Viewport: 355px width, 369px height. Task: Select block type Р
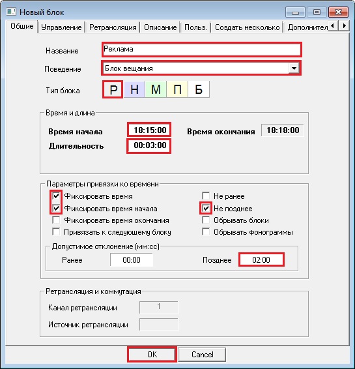click(113, 89)
